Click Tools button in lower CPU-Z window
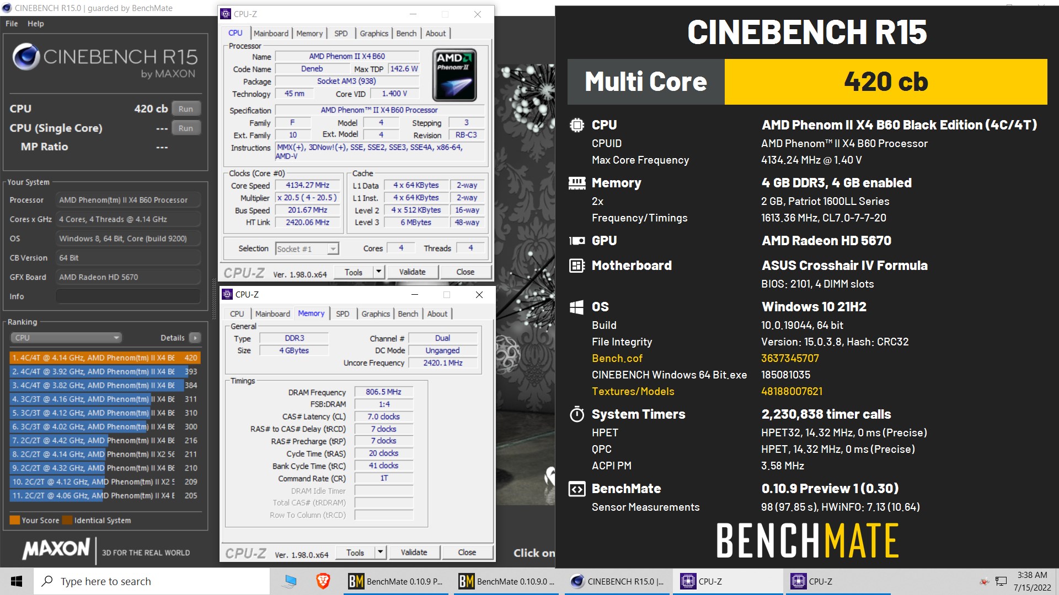This screenshot has width=1059, height=595. point(355,552)
